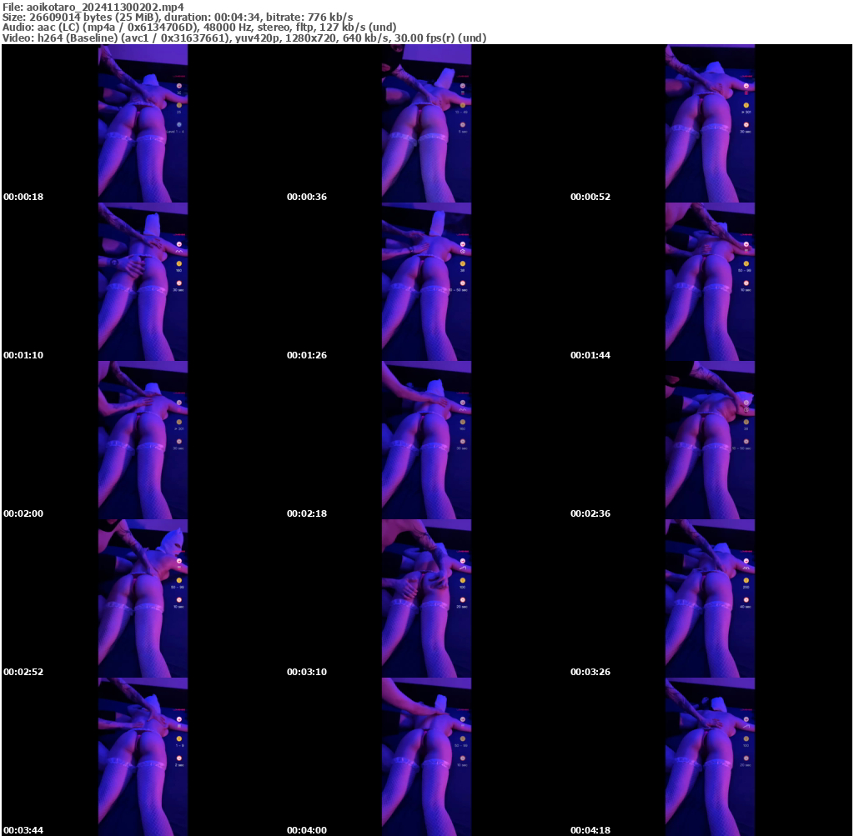Click the audio codec info line

pyautogui.click(x=199, y=28)
